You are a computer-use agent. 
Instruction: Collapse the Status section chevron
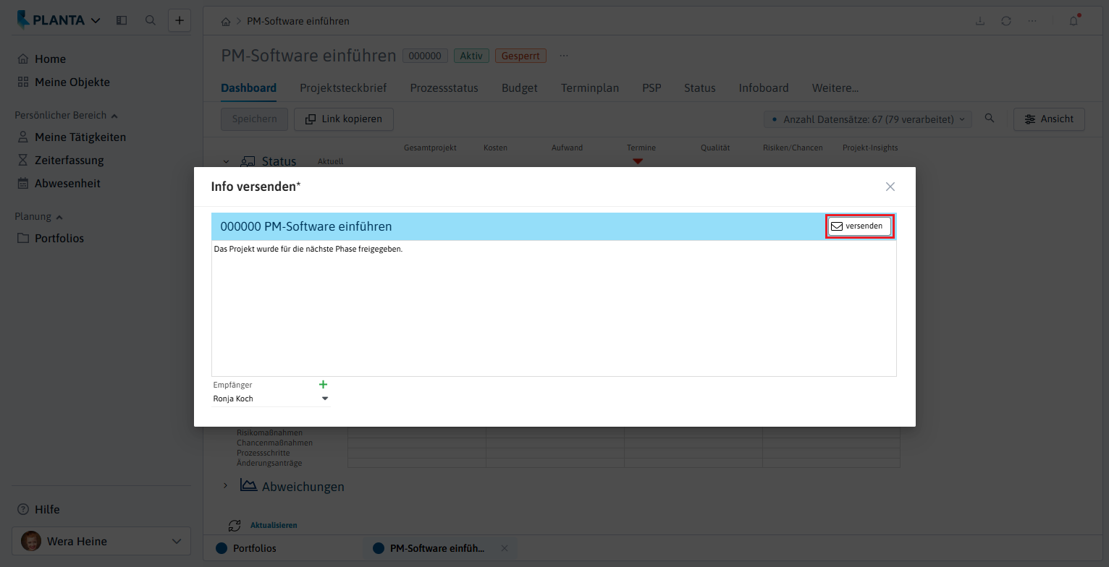[x=226, y=162]
